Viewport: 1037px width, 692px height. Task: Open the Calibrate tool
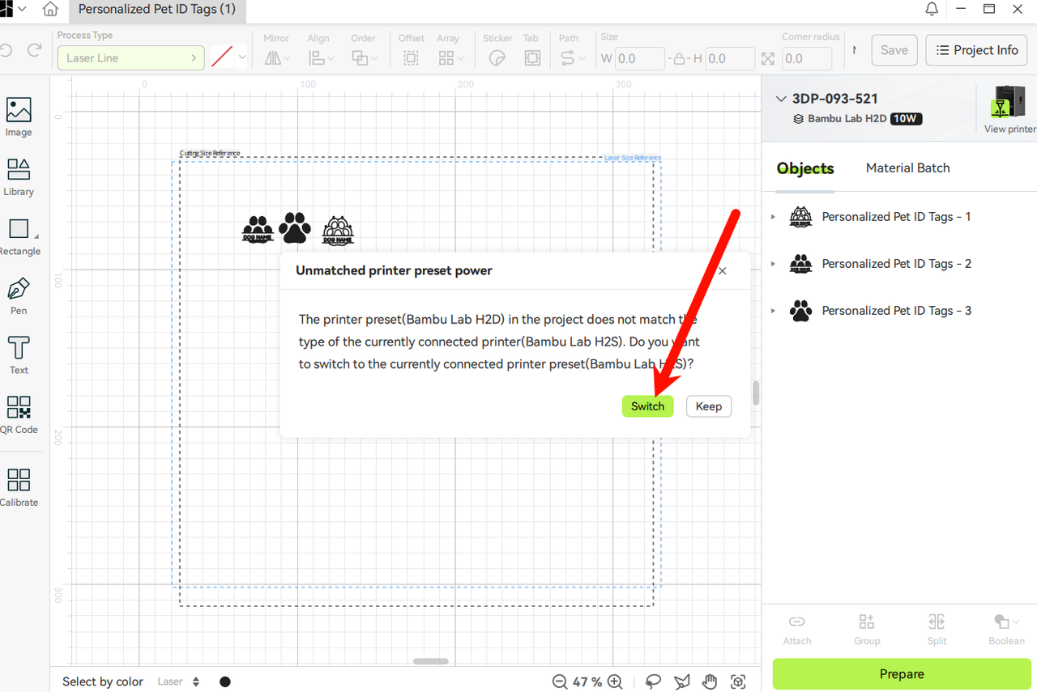point(19,487)
